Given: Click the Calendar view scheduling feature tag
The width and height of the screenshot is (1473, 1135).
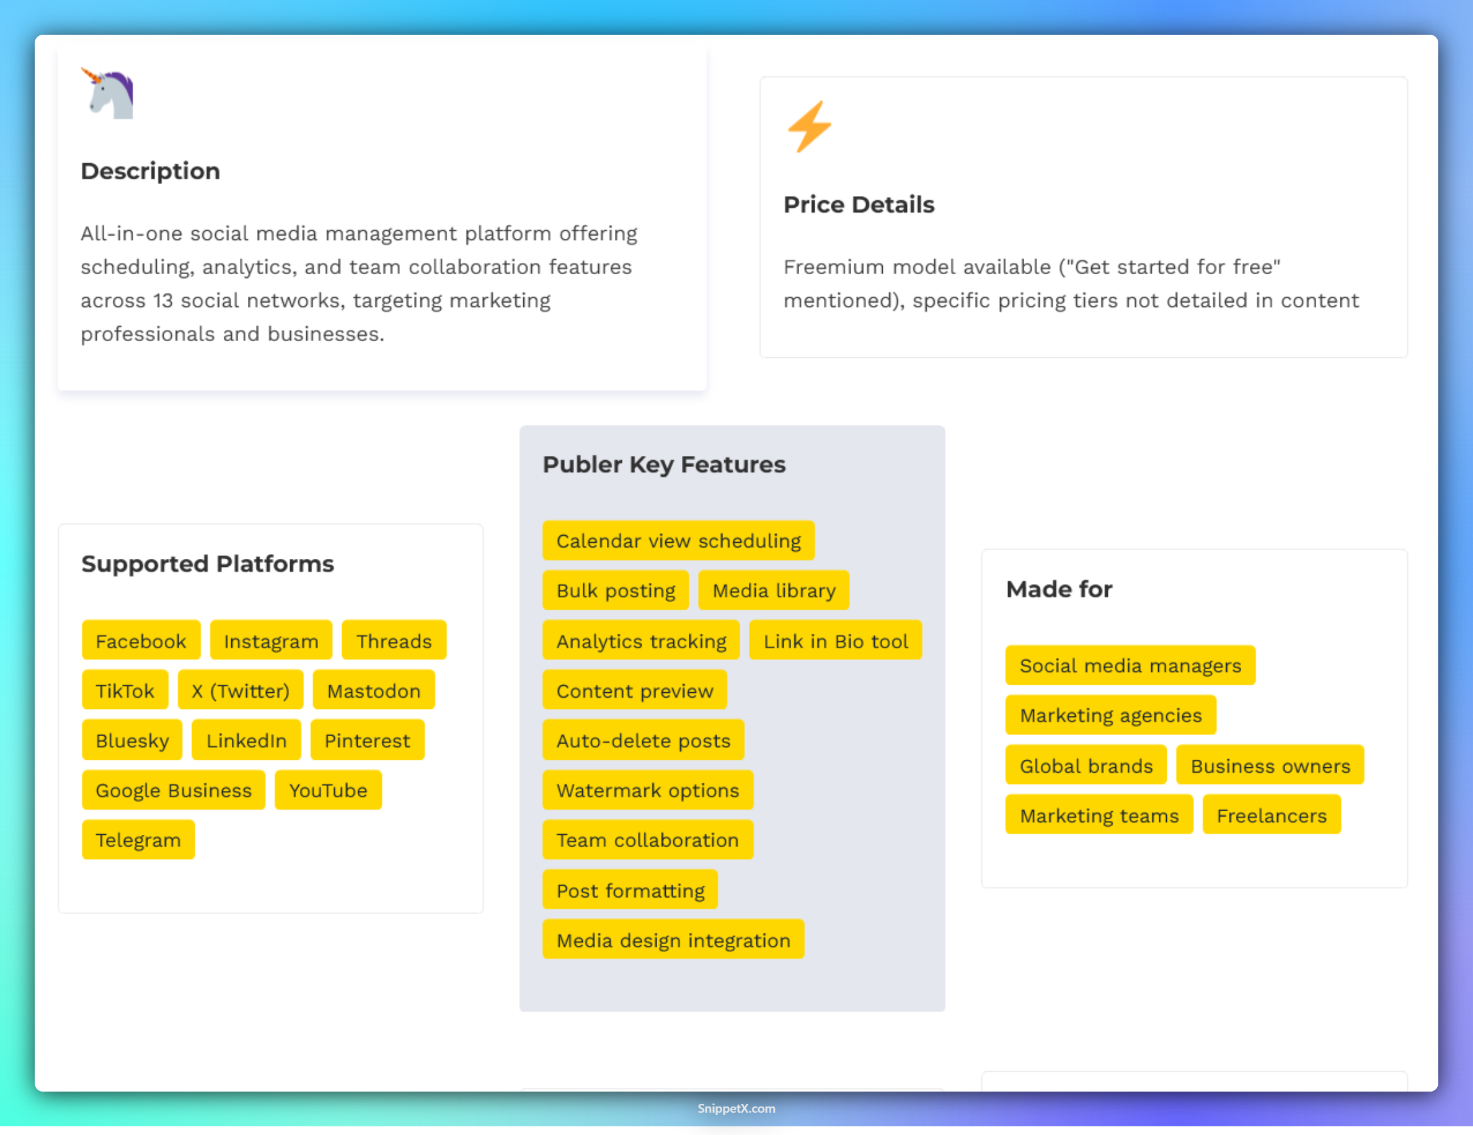Looking at the screenshot, I should pos(678,540).
